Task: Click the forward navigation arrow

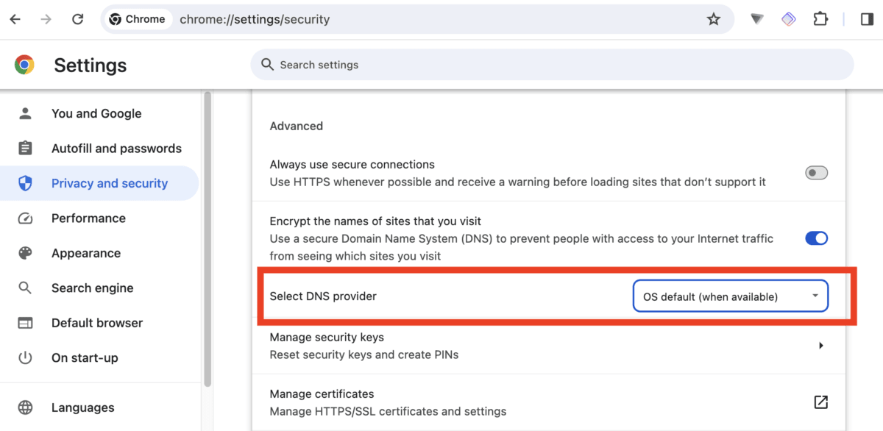Action: coord(46,20)
